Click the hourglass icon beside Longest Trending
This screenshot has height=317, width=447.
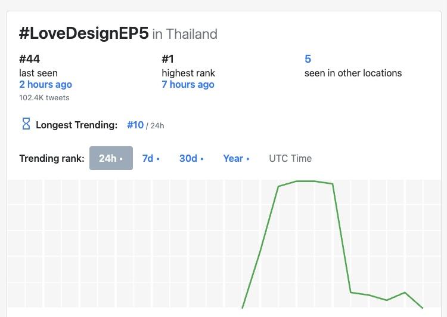[x=26, y=124]
